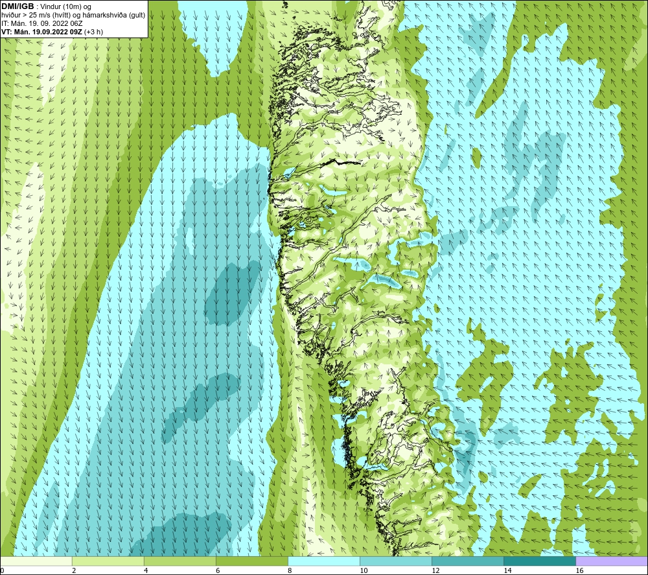
Task: Click the legend tick label '0'
Action: click(3, 571)
